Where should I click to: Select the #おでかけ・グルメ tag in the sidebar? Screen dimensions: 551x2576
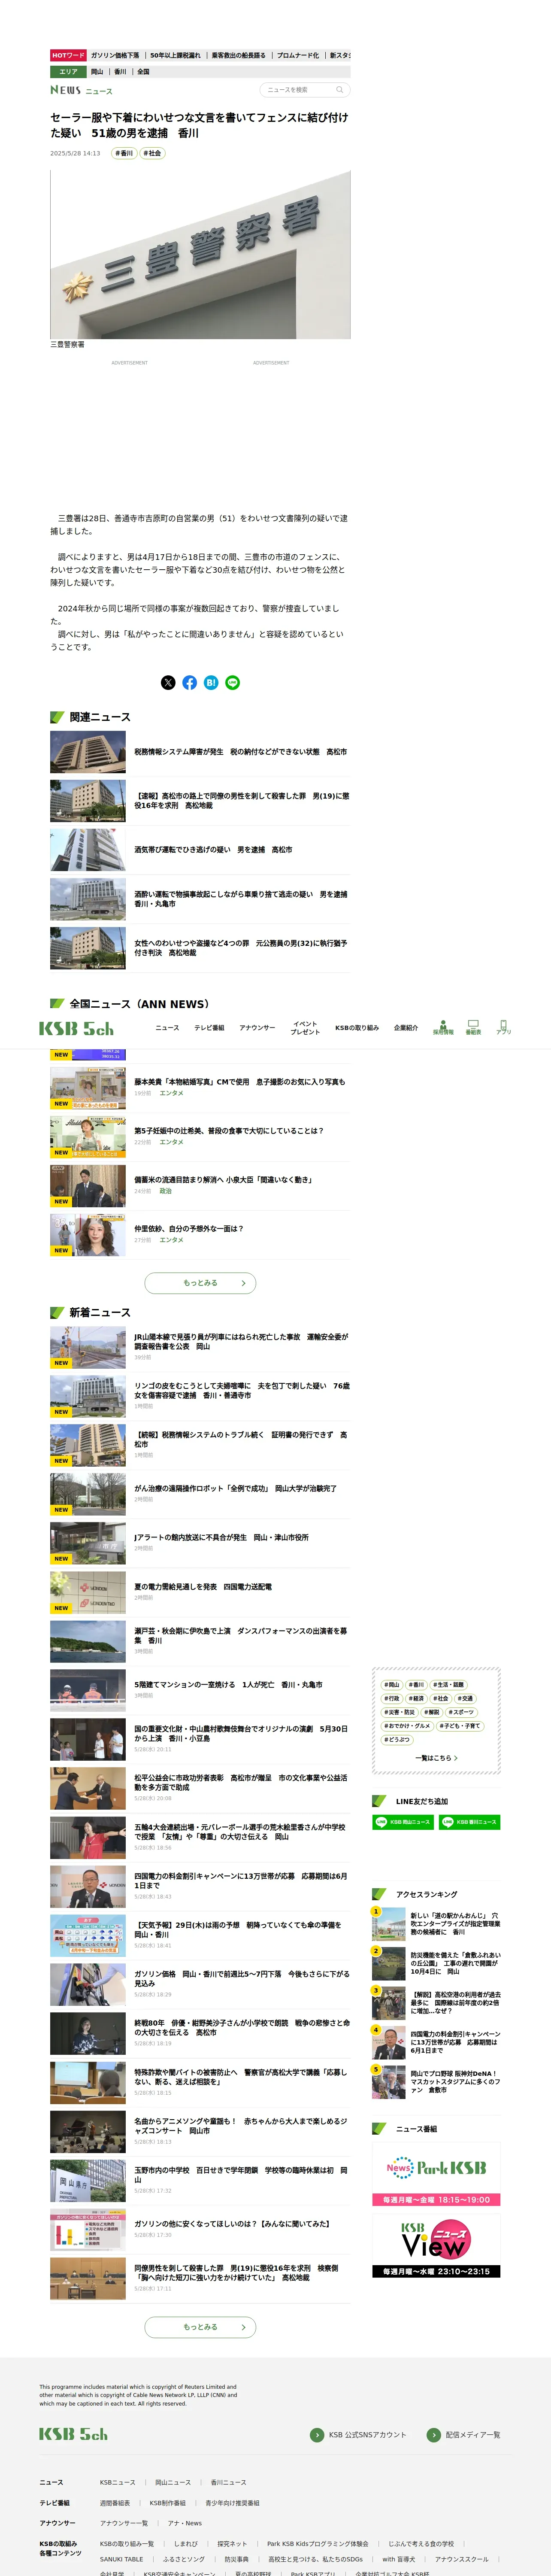click(x=407, y=1726)
